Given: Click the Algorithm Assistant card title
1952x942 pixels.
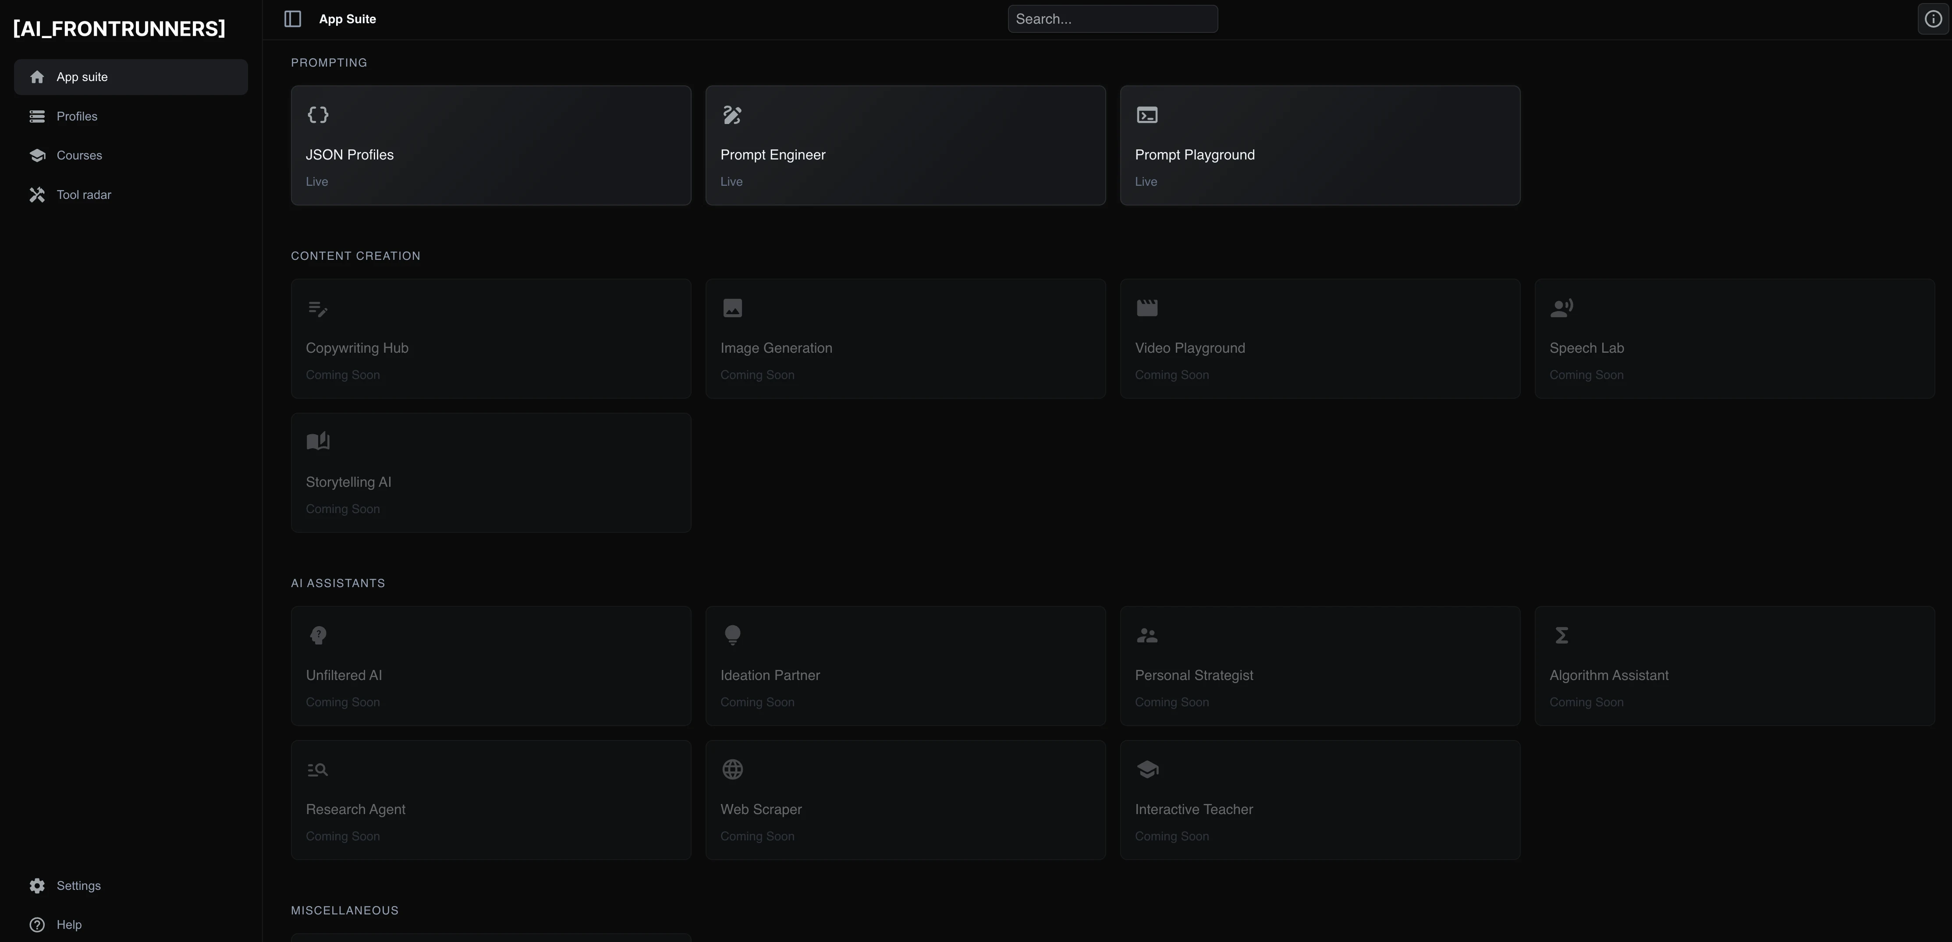Looking at the screenshot, I should (1609, 675).
